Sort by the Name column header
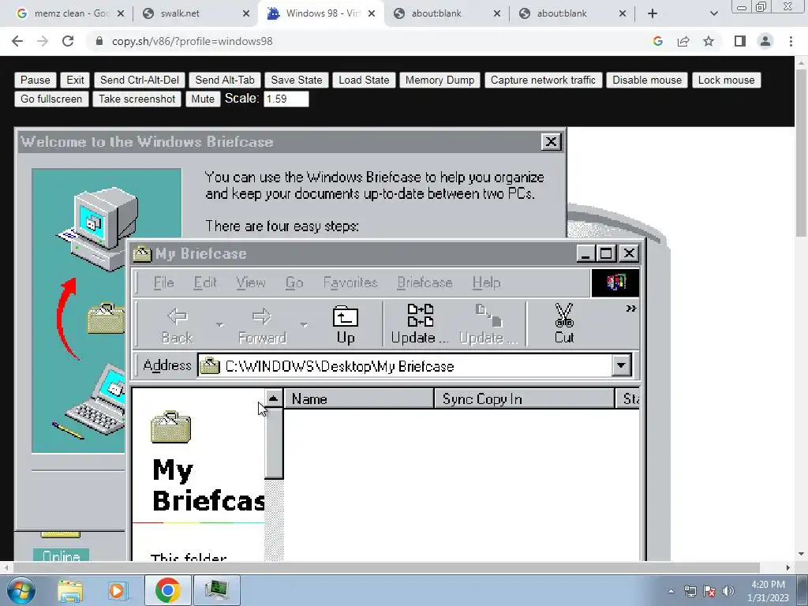 (359, 398)
